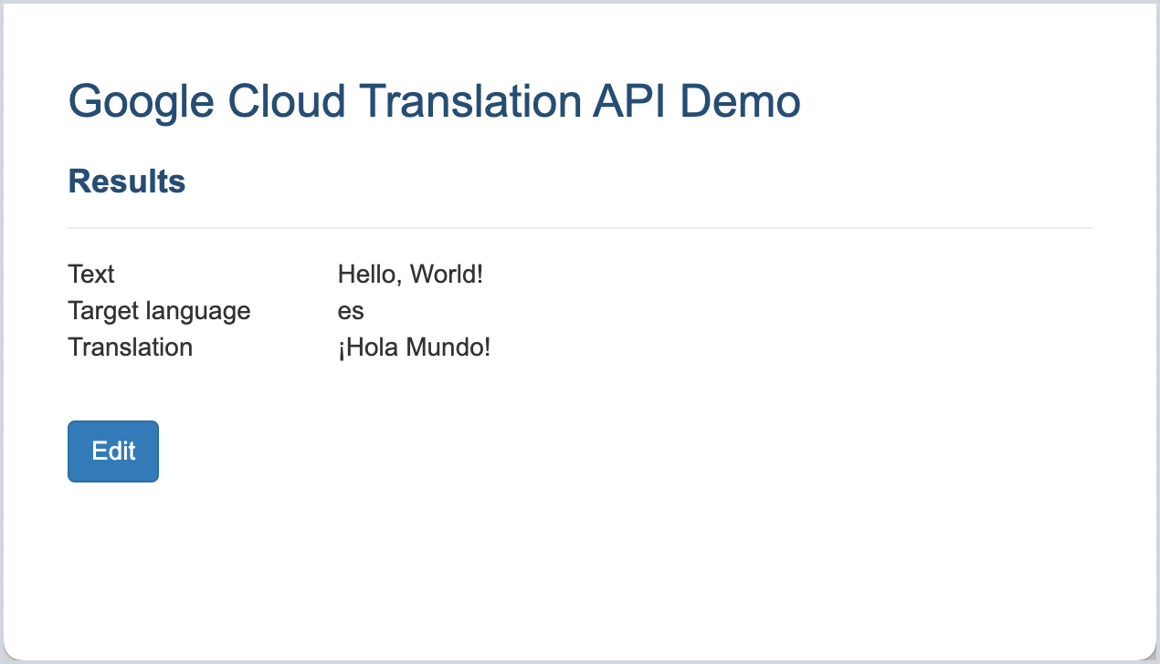Screen dimensions: 1160x664
Task: Click the blue Edit button
Action: 113,451
